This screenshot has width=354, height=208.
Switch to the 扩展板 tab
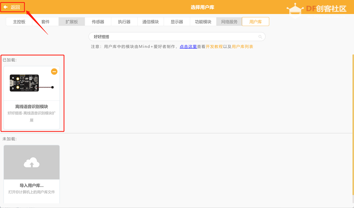[x=72, y=22]
